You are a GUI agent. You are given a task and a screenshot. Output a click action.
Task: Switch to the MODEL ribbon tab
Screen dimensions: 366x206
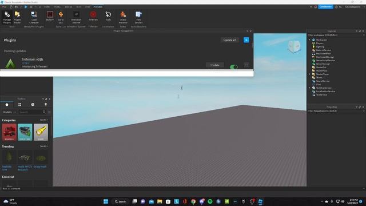click(57, 7)
